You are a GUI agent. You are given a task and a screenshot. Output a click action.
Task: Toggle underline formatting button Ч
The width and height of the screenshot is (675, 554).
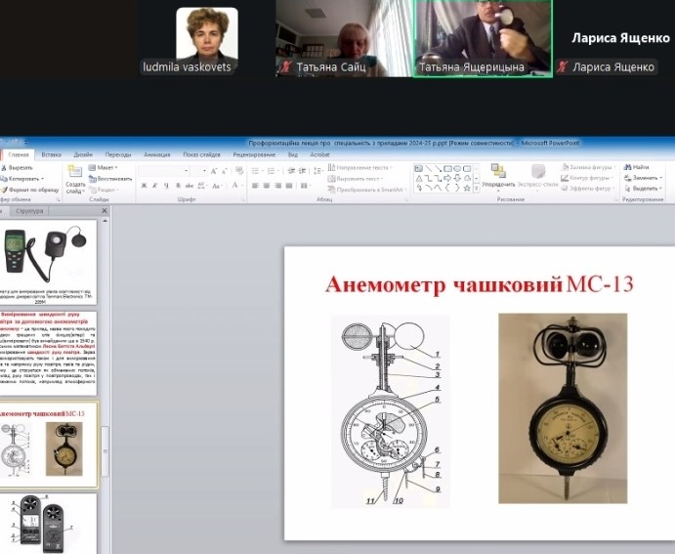click(166, 186)
